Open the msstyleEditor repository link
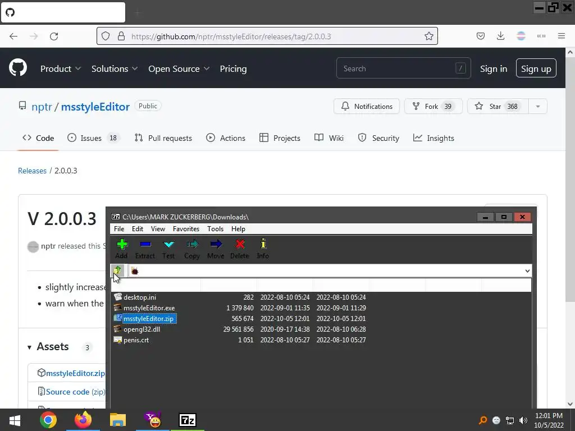575x431 pixels. 95,107
